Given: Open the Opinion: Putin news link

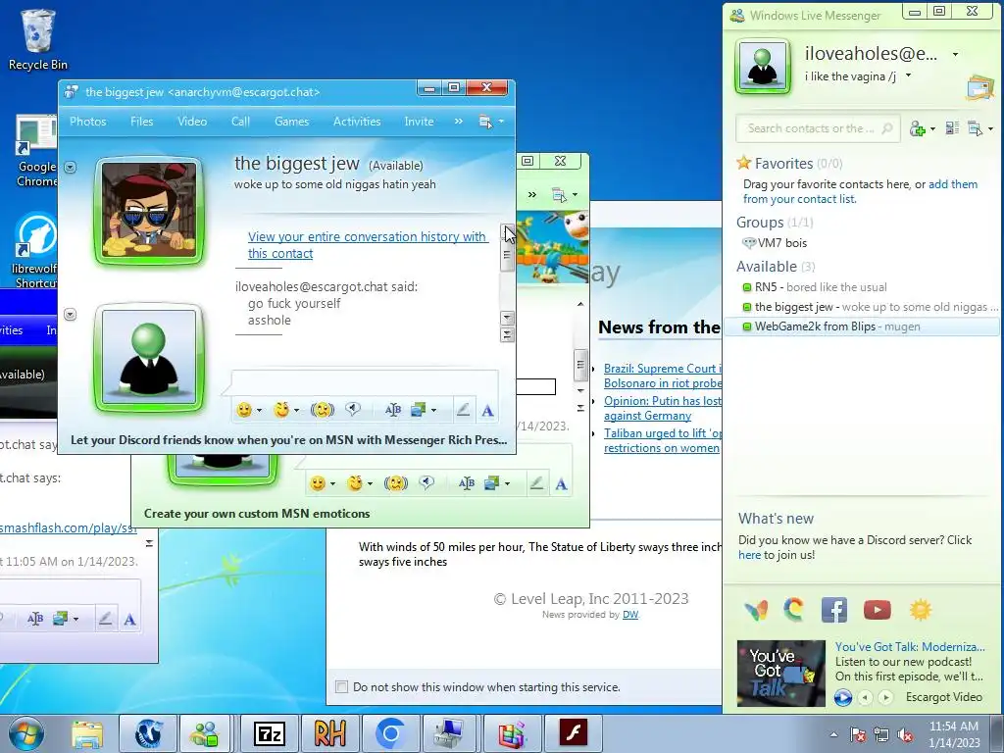Looking at the screenshot, I should pos(663,408).
